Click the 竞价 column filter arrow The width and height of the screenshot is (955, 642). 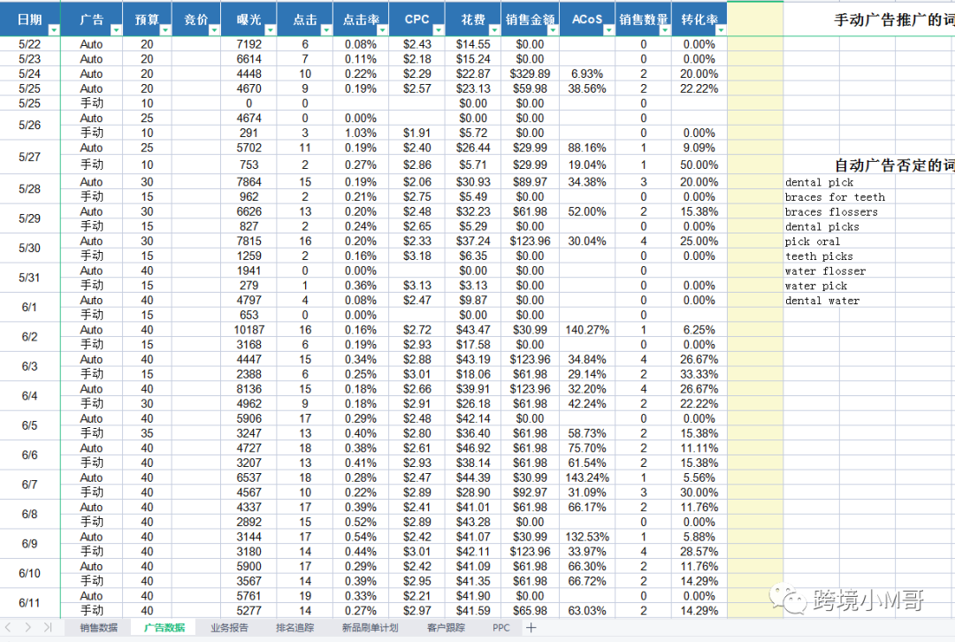pos(214,30)
